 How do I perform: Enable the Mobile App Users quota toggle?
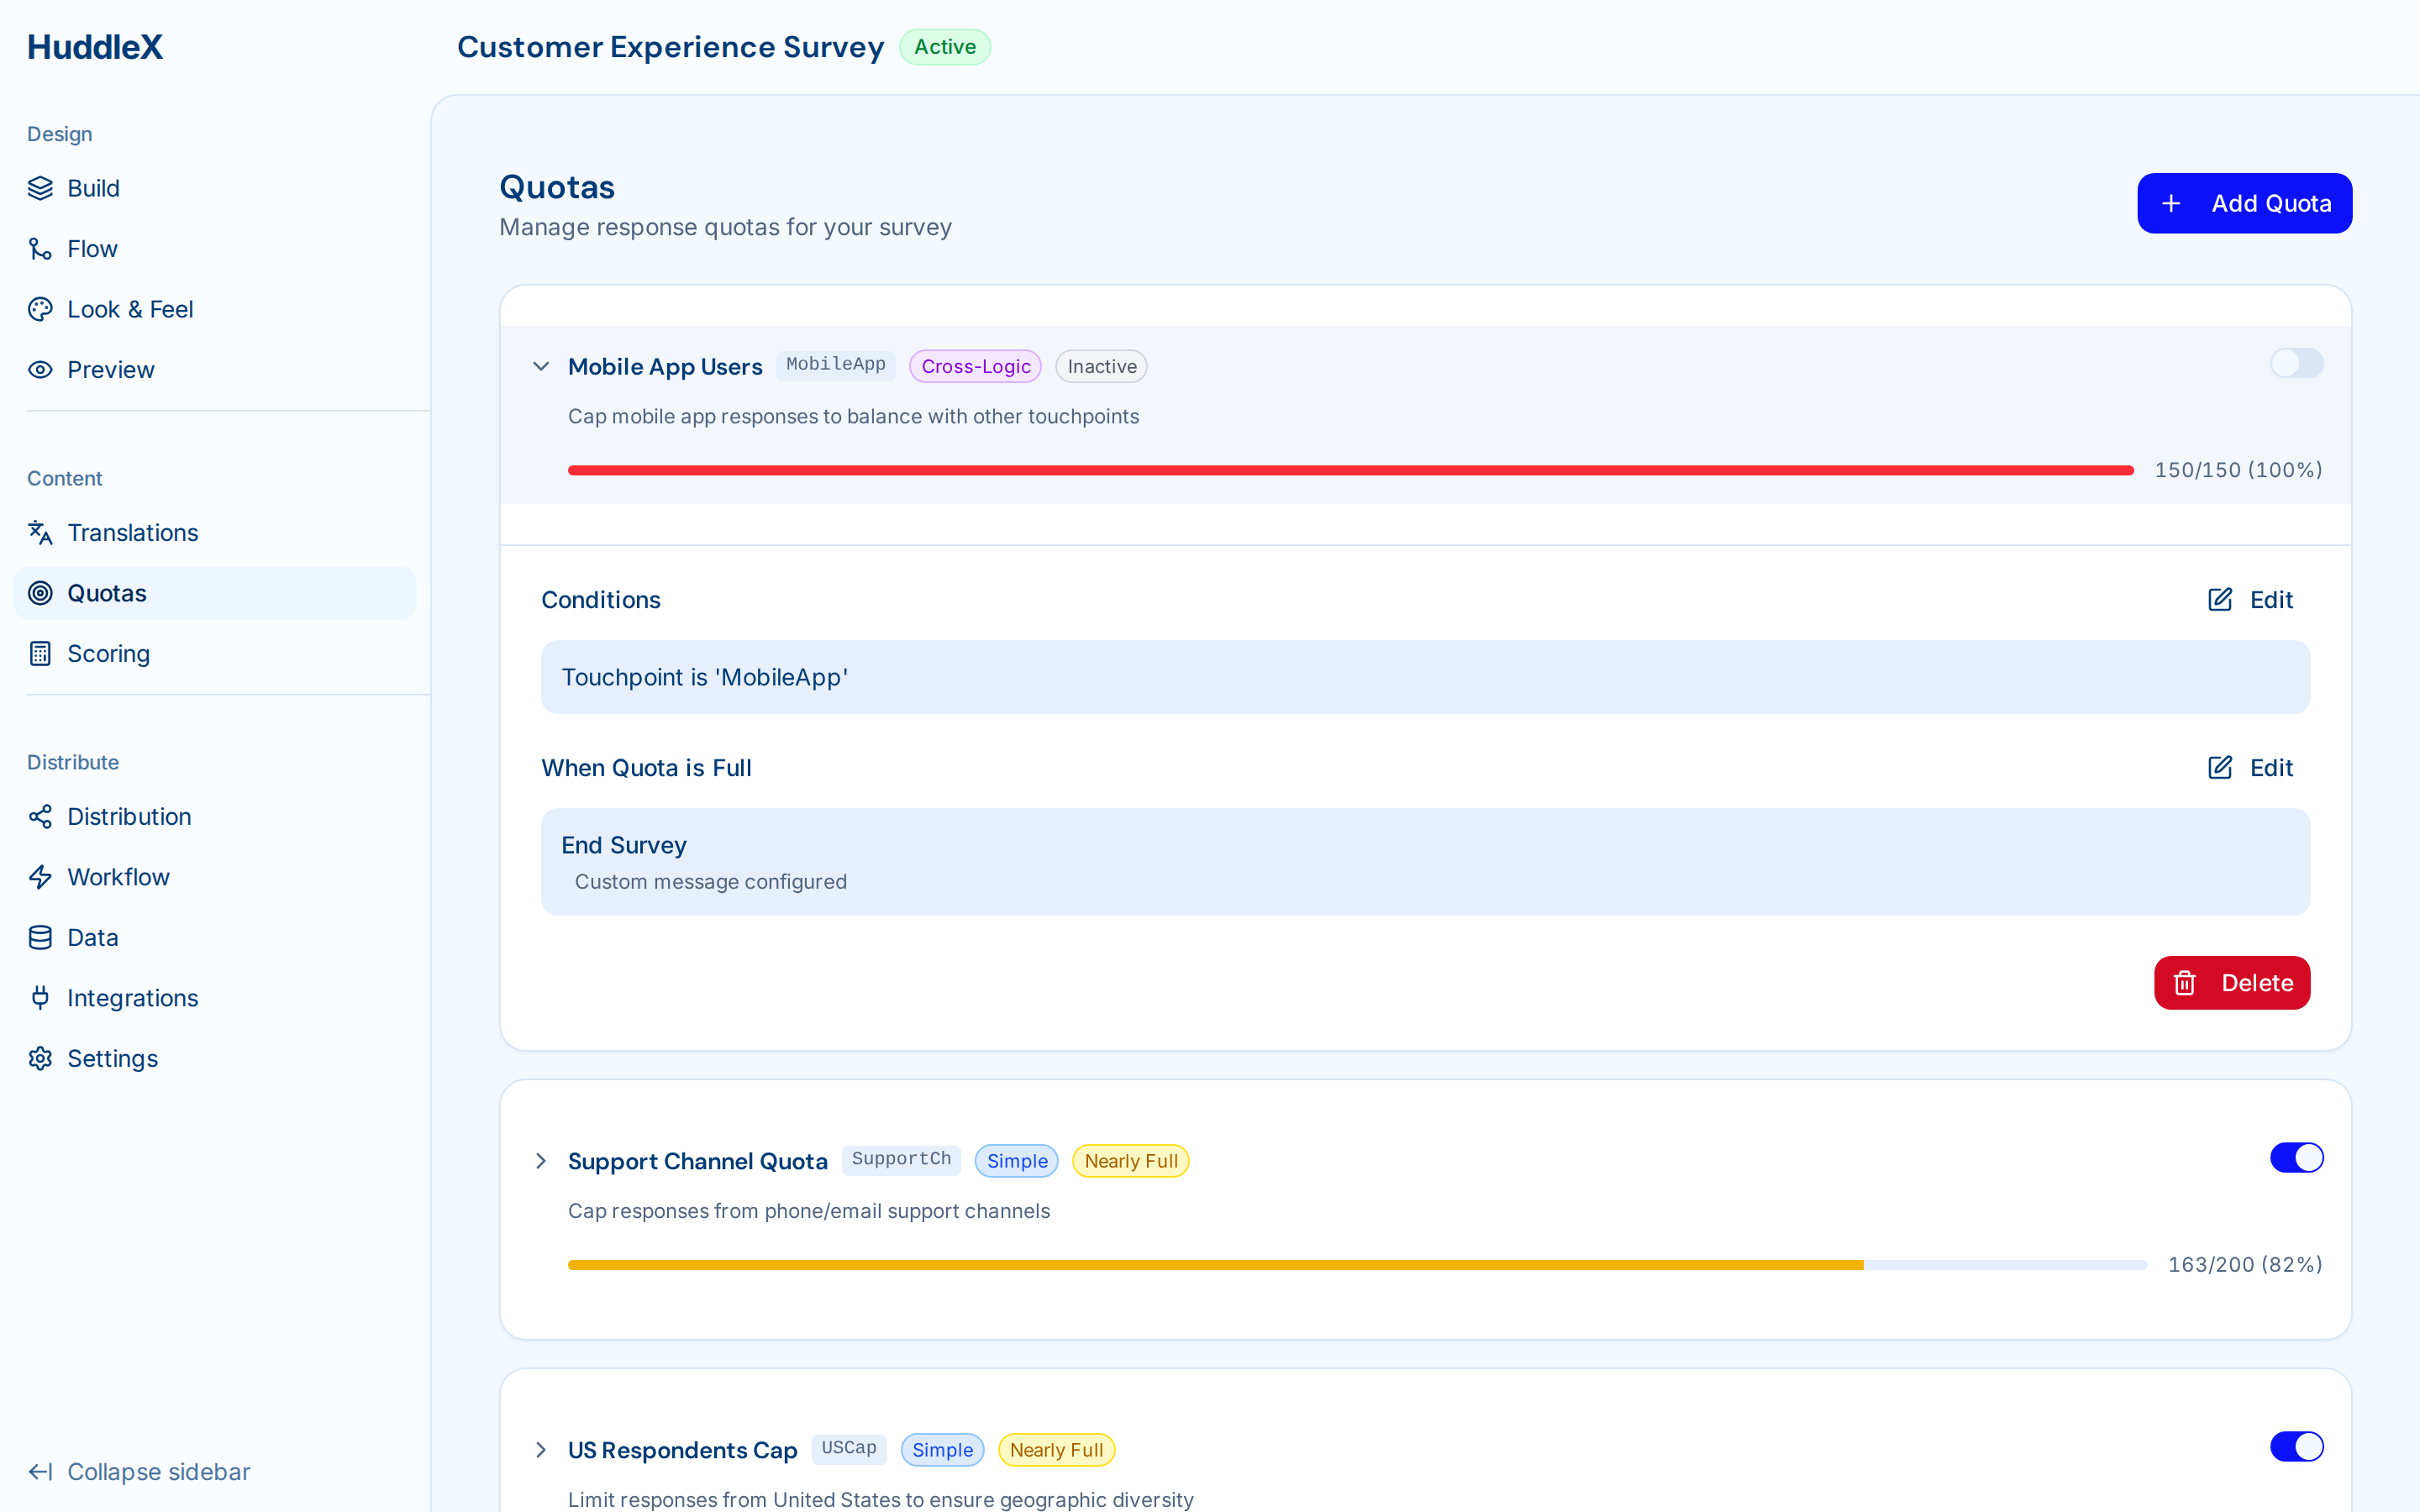point(2296,363)
